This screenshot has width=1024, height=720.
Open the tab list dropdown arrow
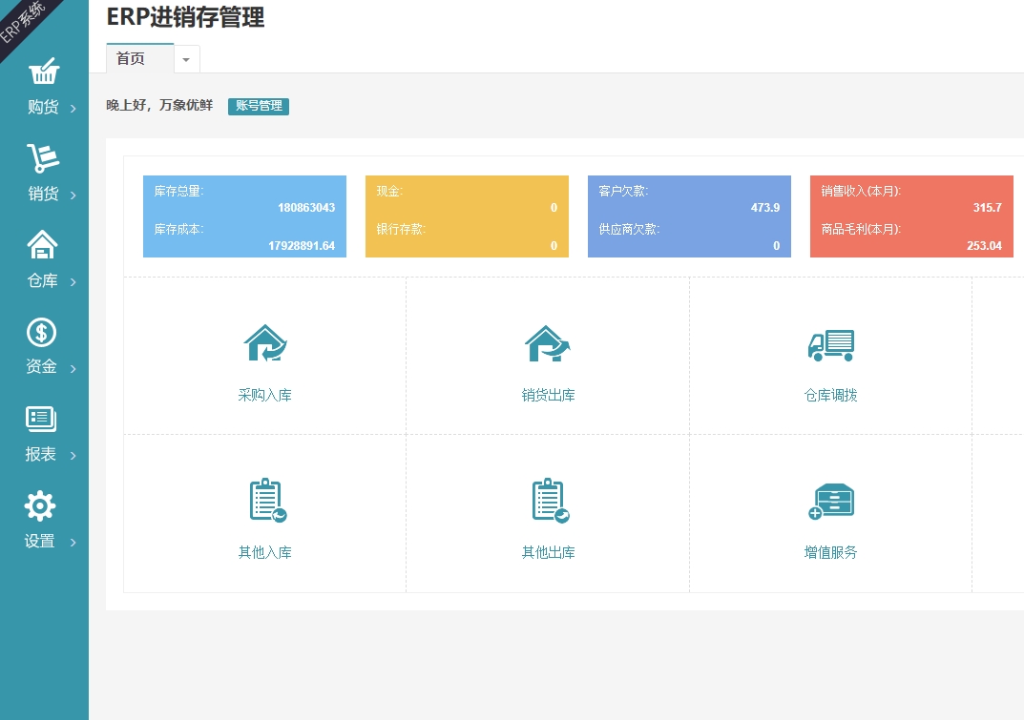(186, 59)
